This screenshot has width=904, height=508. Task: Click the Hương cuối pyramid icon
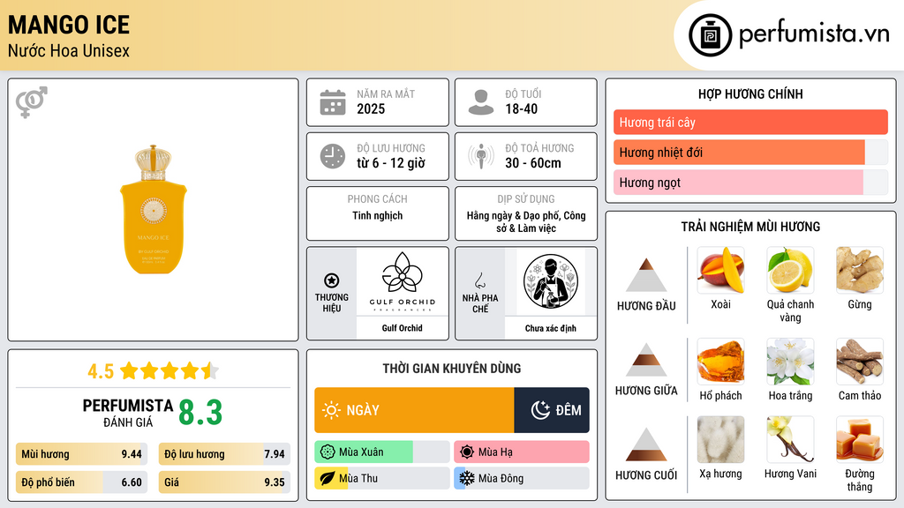click(x=646, y=444)
